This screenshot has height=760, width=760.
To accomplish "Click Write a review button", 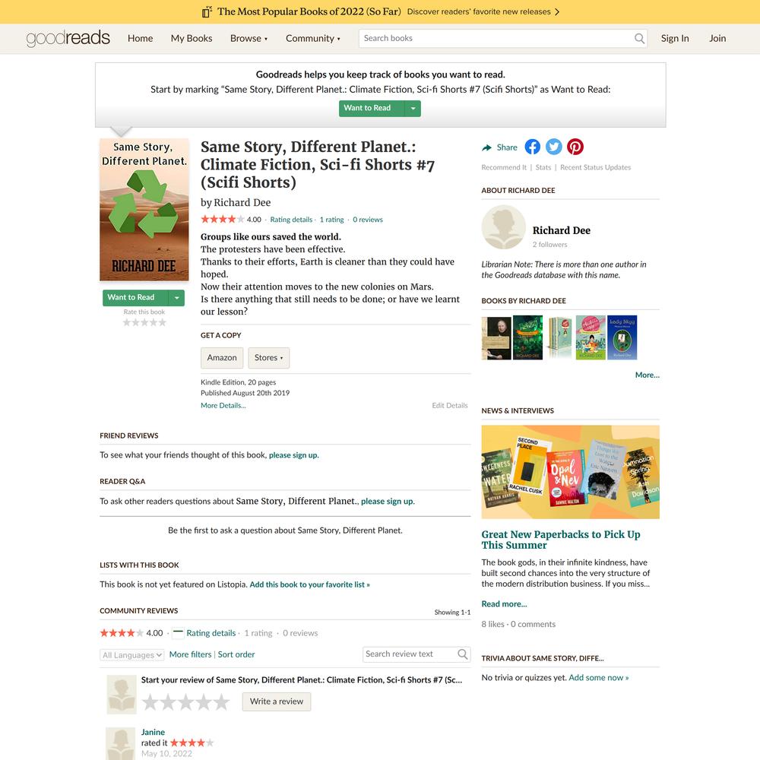I will point(277,701).
